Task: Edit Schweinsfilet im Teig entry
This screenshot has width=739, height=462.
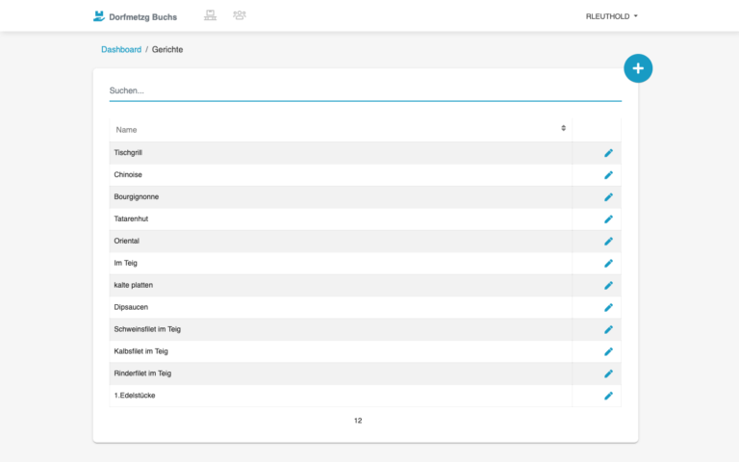Action: pos(608,329)
